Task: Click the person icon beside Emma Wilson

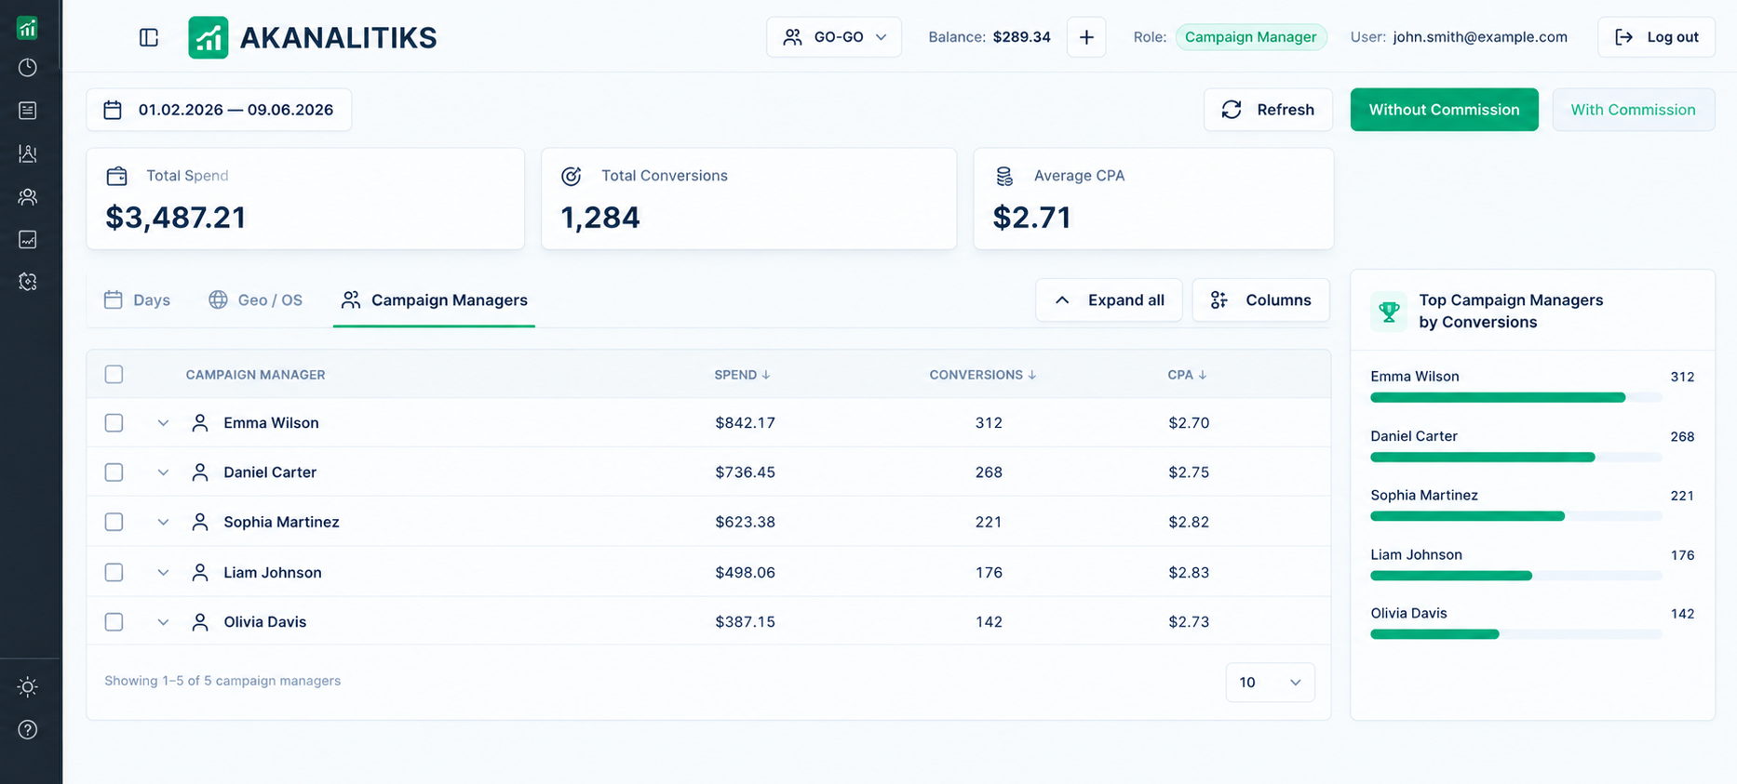Action: pyautogui.click(x=200, y=423)
